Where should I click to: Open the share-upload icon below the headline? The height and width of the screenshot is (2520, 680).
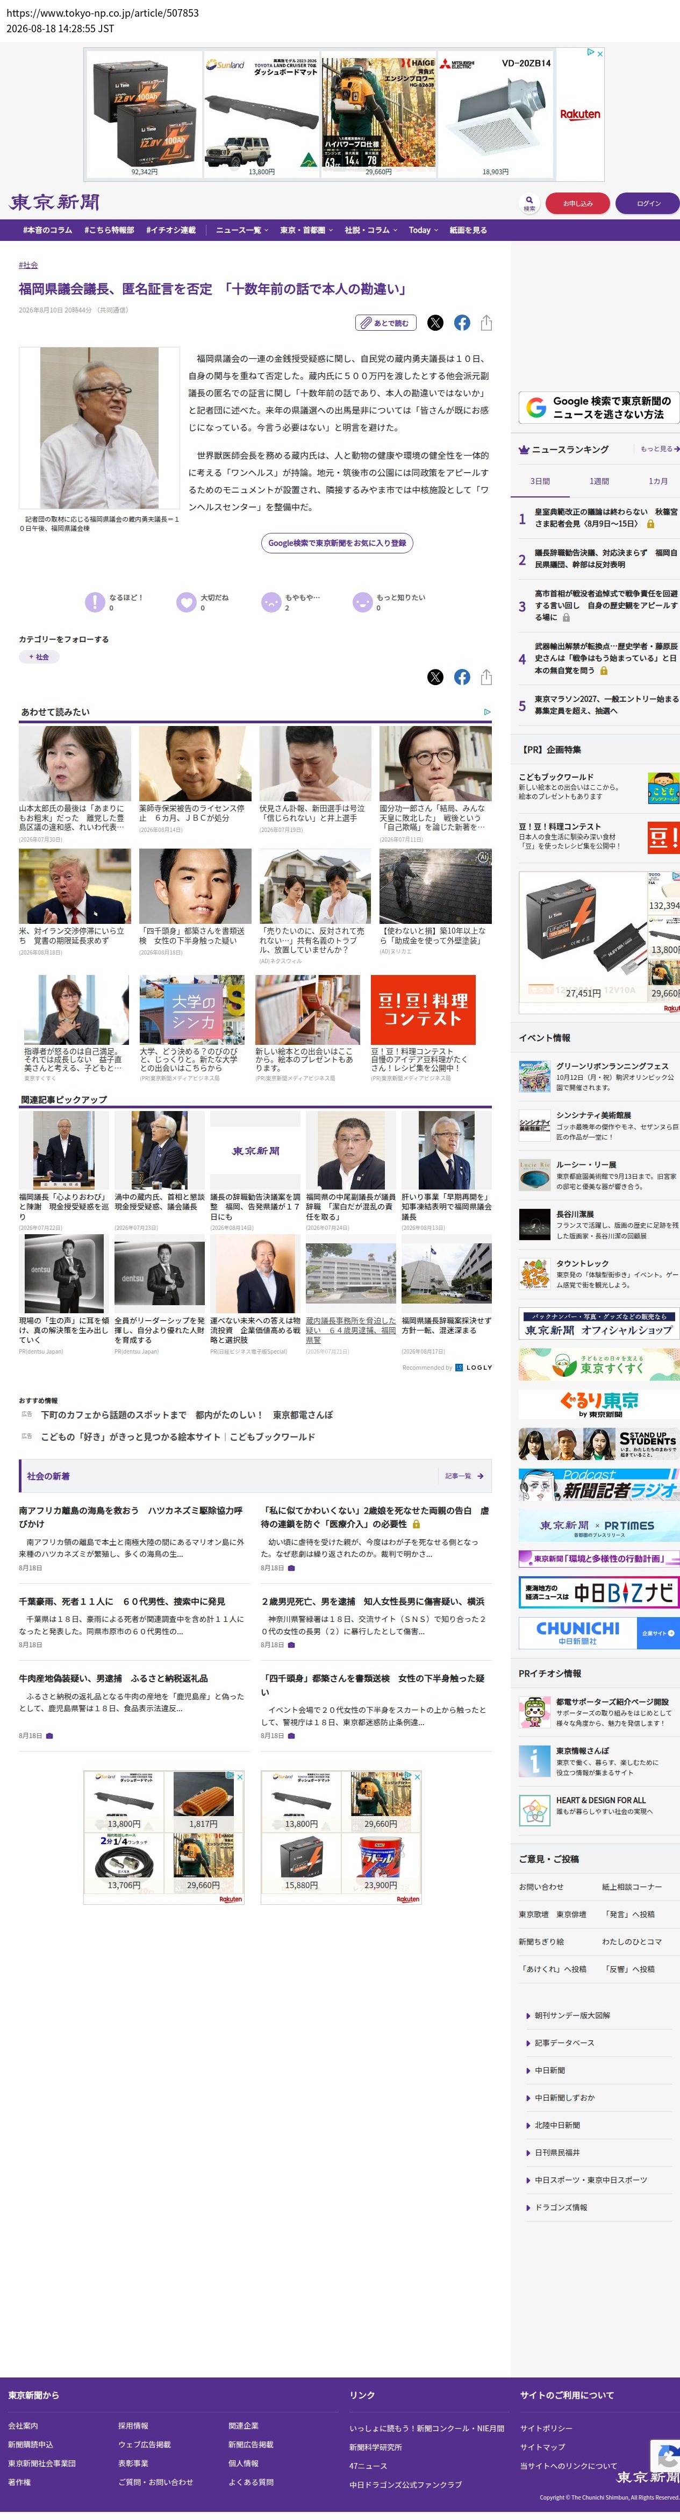coord(486,323)
